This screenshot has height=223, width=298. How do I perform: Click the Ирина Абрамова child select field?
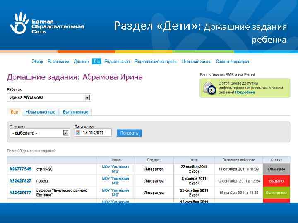click(x=49, y=97)
